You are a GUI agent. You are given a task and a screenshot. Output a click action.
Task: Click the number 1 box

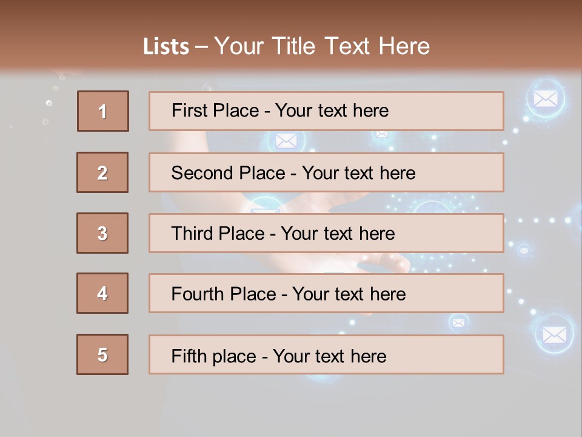point(103,111)
